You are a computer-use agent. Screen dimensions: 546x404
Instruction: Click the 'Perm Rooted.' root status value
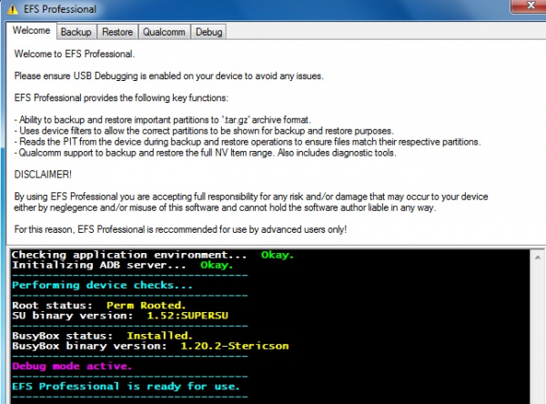tap(146, 306)
